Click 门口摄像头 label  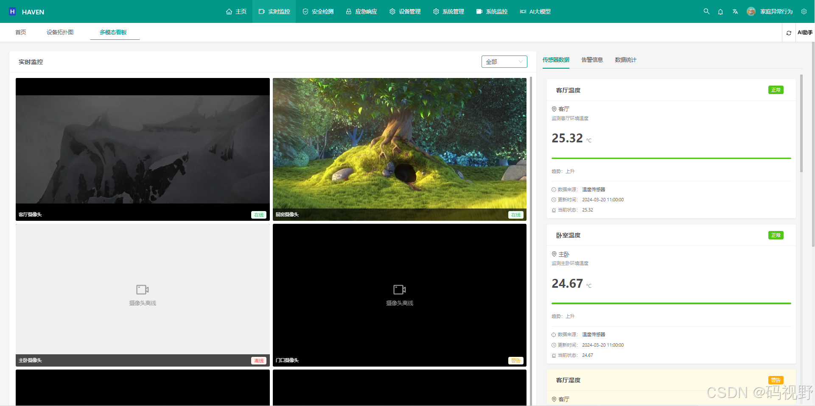pos(287,360)
